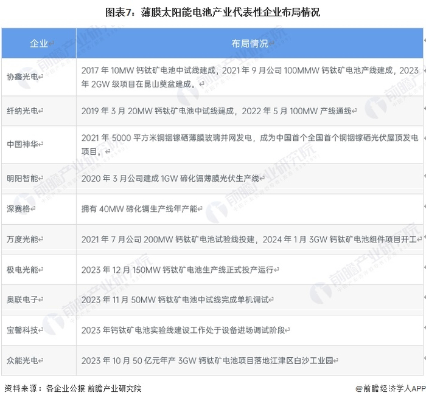The image size is (426, 401).
Task: Click the 协鑫光电 company cell
Action: pyautogui.click(x=39, y=77)
